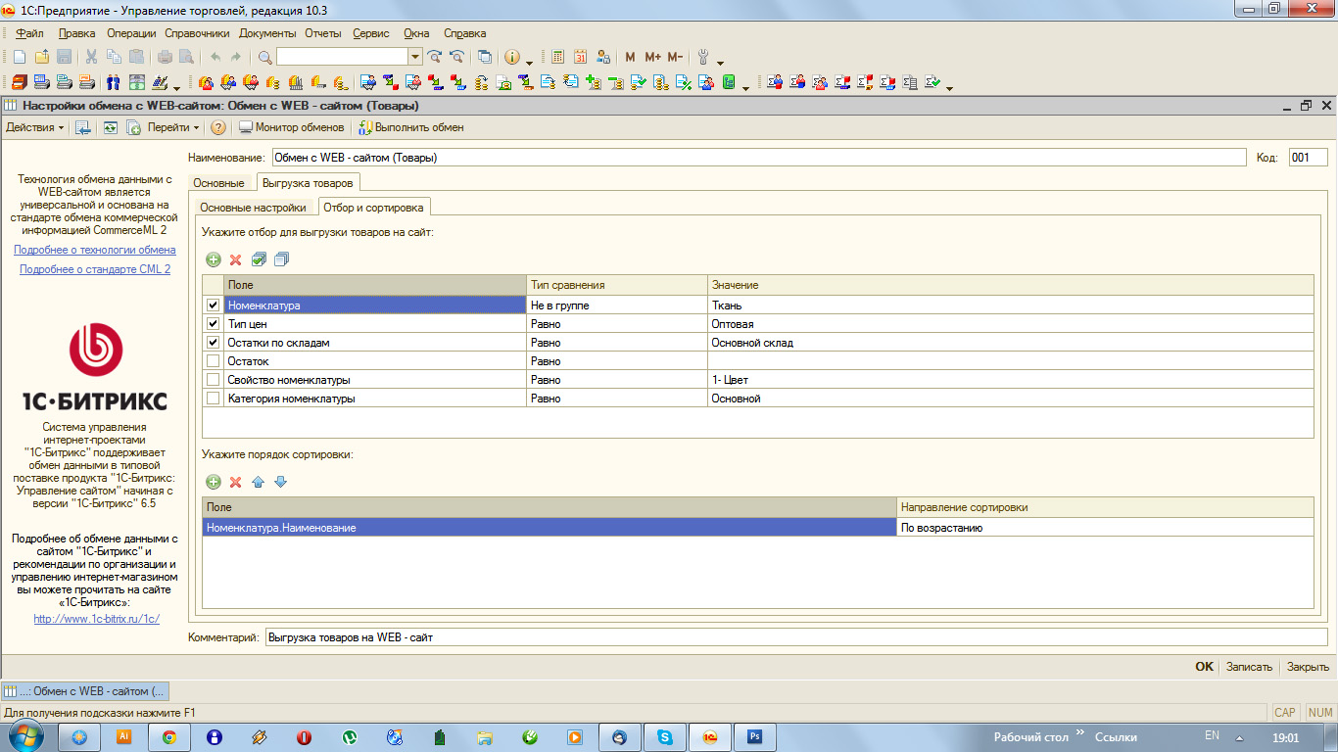Open the Справочники menu
Screen dimensions: 1338x752
[197, 33]
